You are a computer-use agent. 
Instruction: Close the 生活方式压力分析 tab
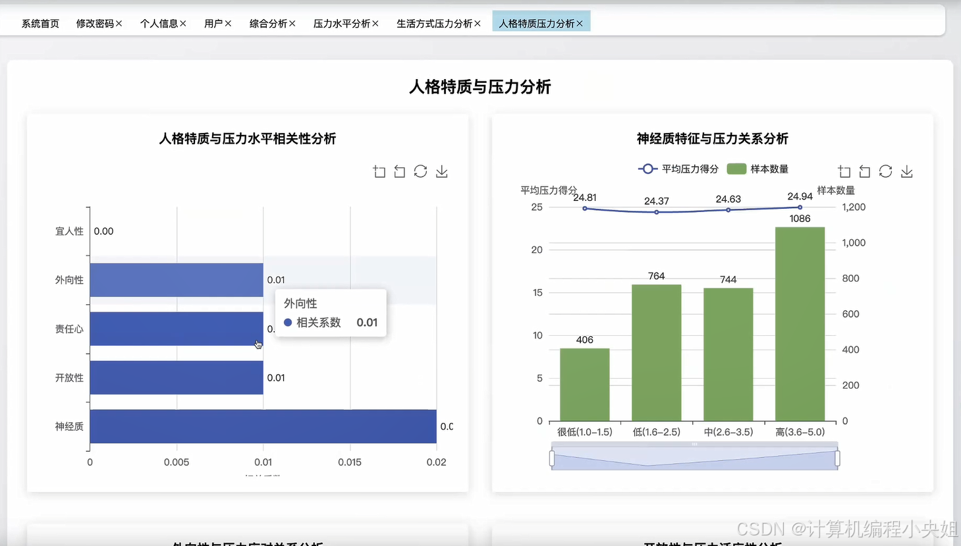478,24
